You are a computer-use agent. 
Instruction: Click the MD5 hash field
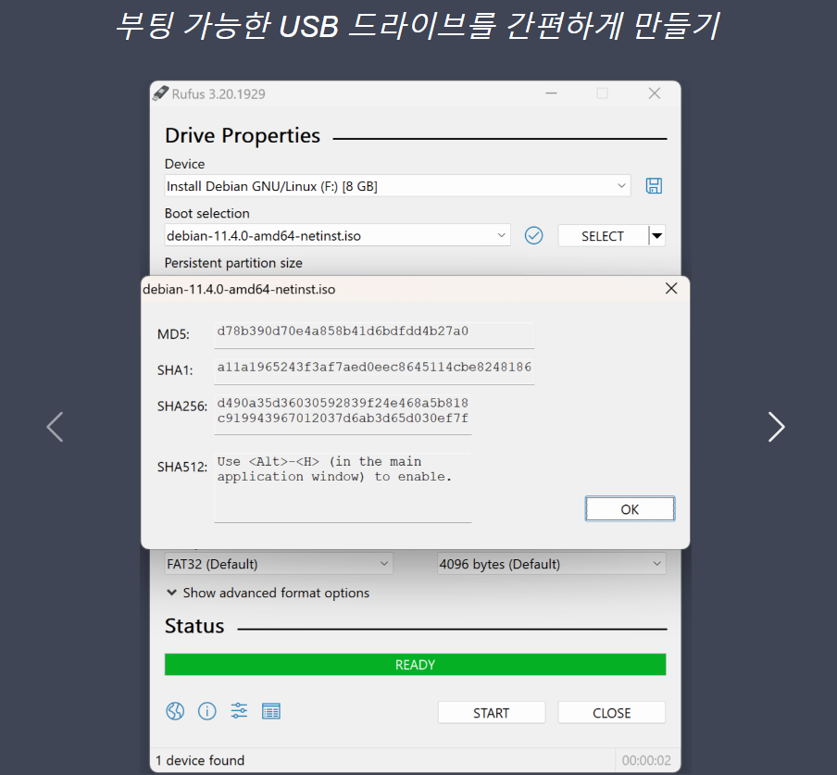click(374, 335)
